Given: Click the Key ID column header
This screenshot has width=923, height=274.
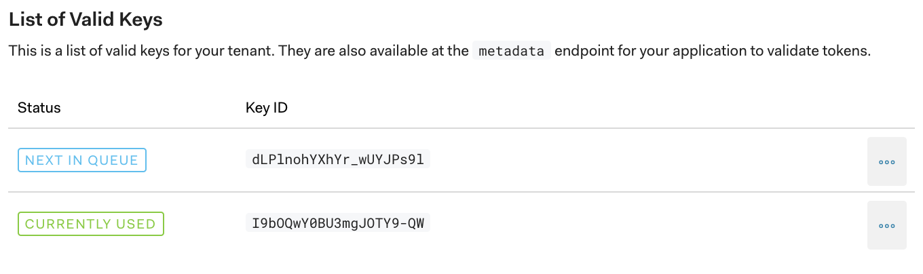Looking at the screenshot, I should [x=267, y=108].
